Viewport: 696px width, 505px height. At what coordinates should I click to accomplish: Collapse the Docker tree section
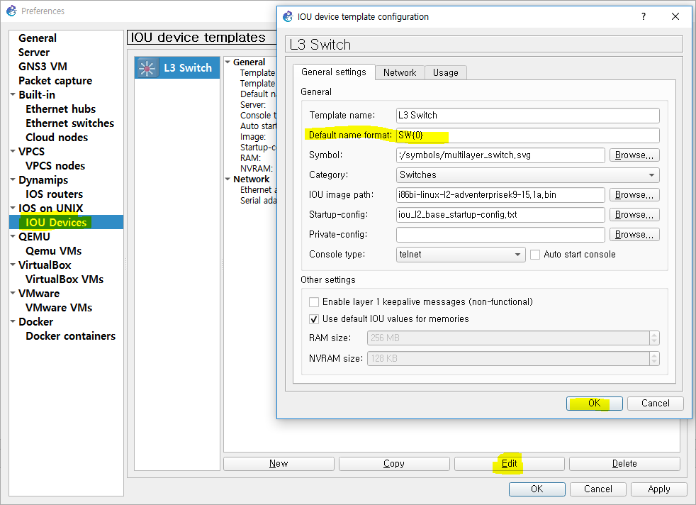click(x=13, y=322)
